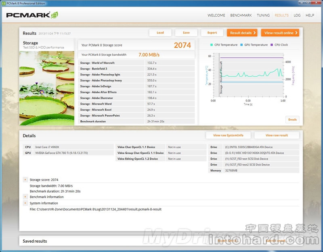Click the chart Details button

click(292, 120)
